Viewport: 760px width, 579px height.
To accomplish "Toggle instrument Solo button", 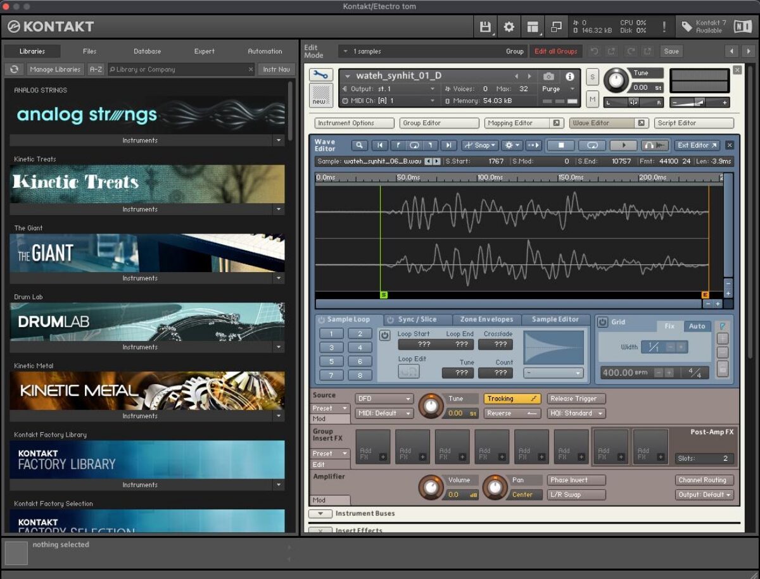I will tap(592, 77).
